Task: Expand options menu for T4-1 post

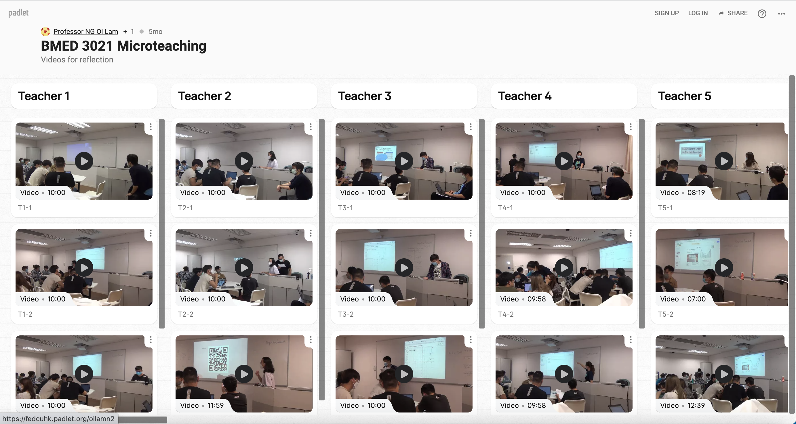Action: (x=631, y=127)
